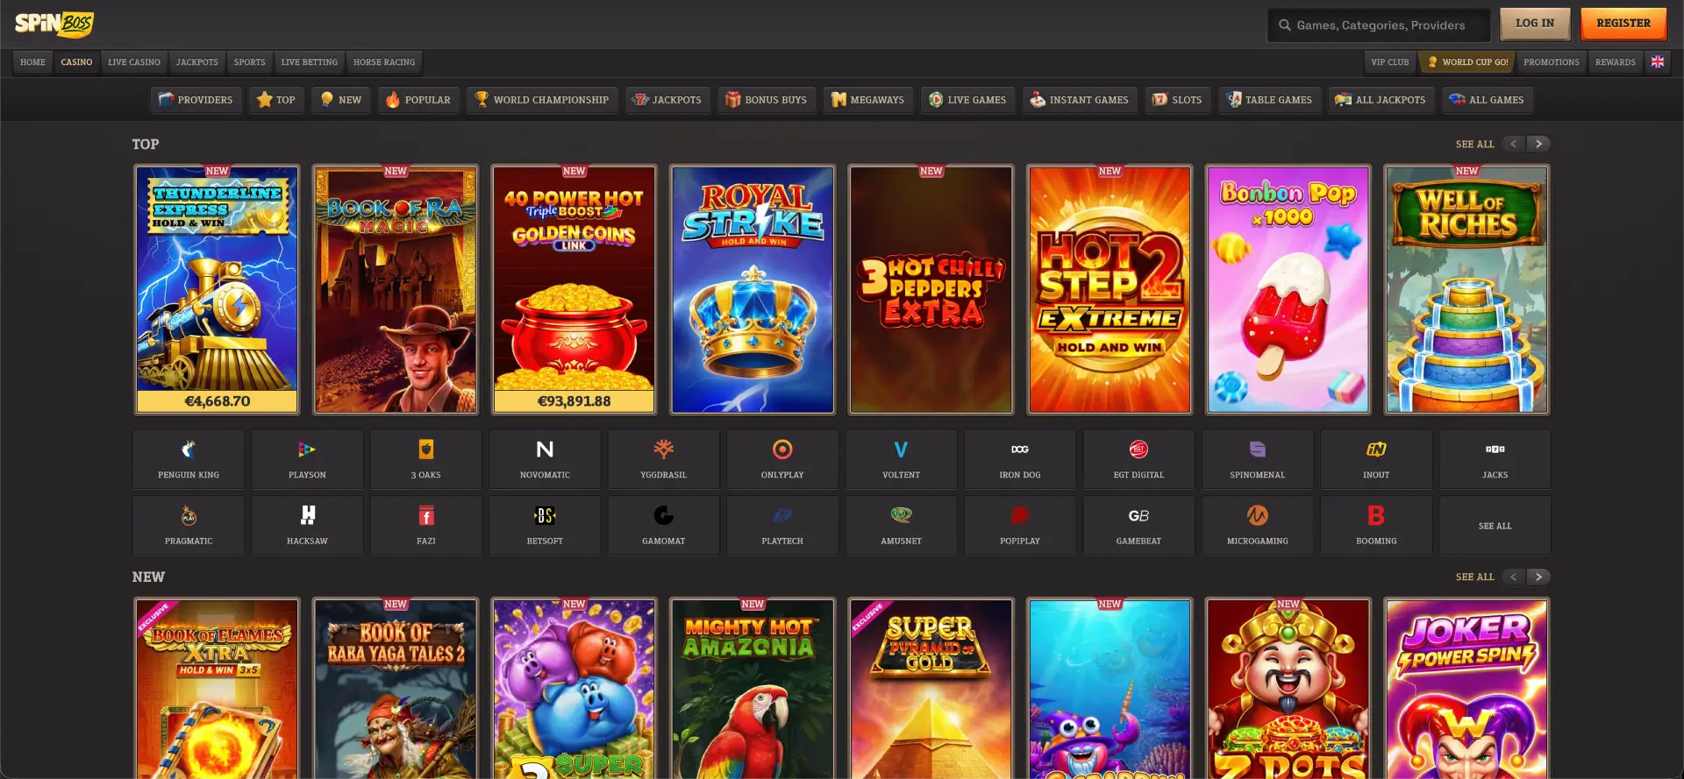Show Megaways games category
1684x779 pixels.
(x=867, y=100)
